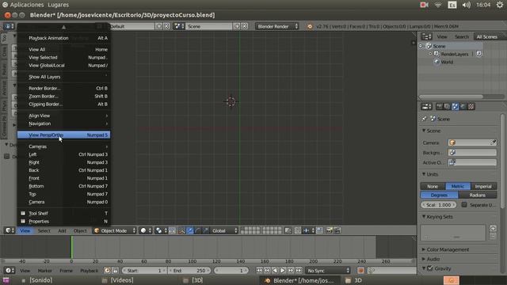Toggle Tool Shelf in View menu
507x285 pixels.
pos(63,214)
